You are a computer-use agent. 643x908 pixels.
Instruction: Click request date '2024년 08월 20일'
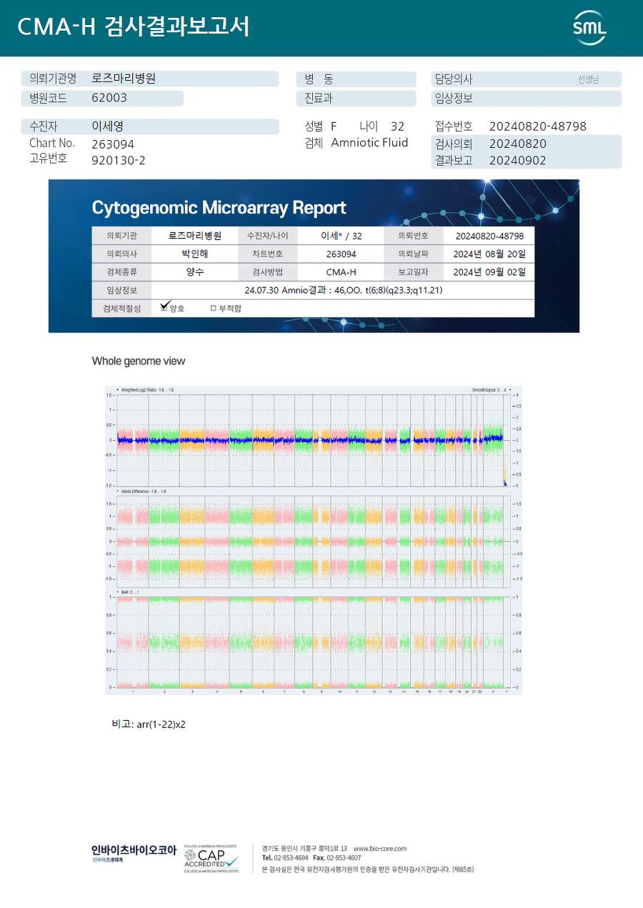pos(489,254)
